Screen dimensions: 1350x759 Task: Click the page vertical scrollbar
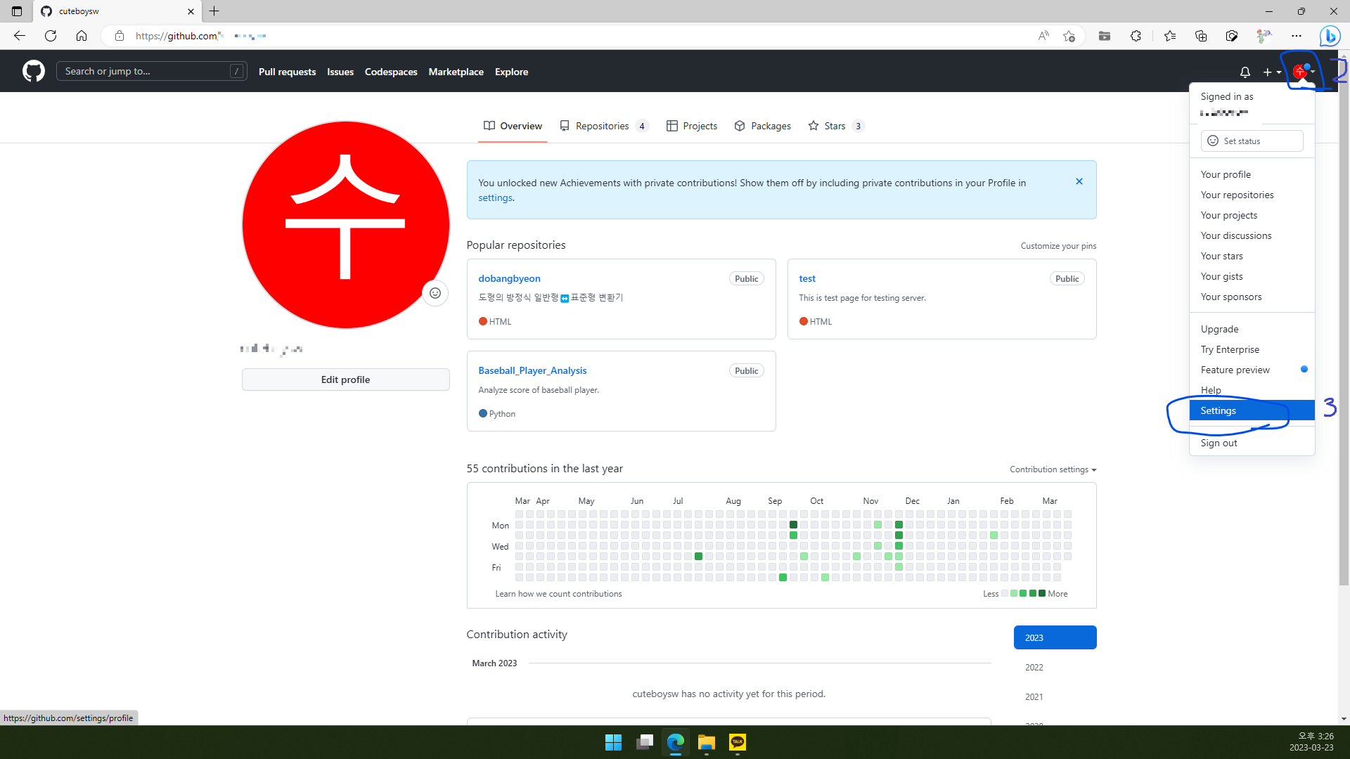(1344, 323)
